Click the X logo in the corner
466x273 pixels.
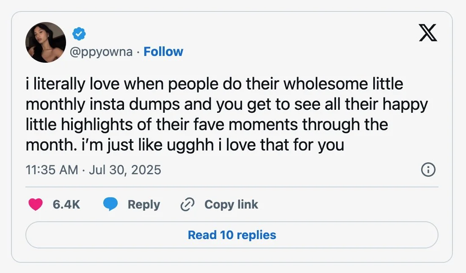click(x=428, y=33)
